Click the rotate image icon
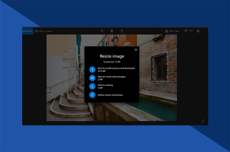 click(x=121, y=31)
